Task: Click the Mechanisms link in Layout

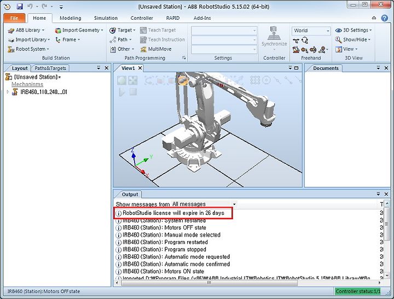Action: pos(27,84)
